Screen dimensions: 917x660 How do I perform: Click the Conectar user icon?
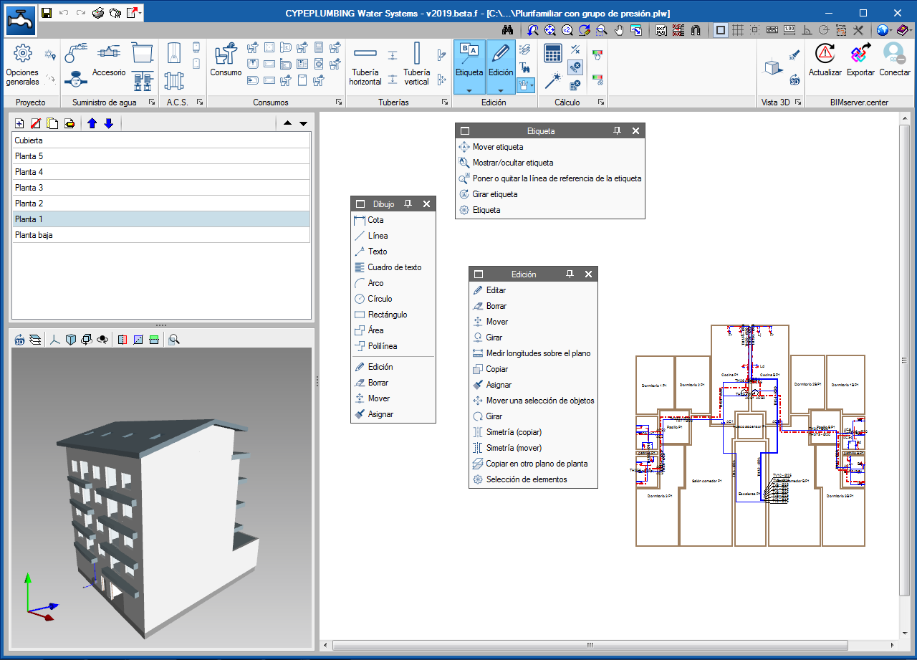point(894,60)
